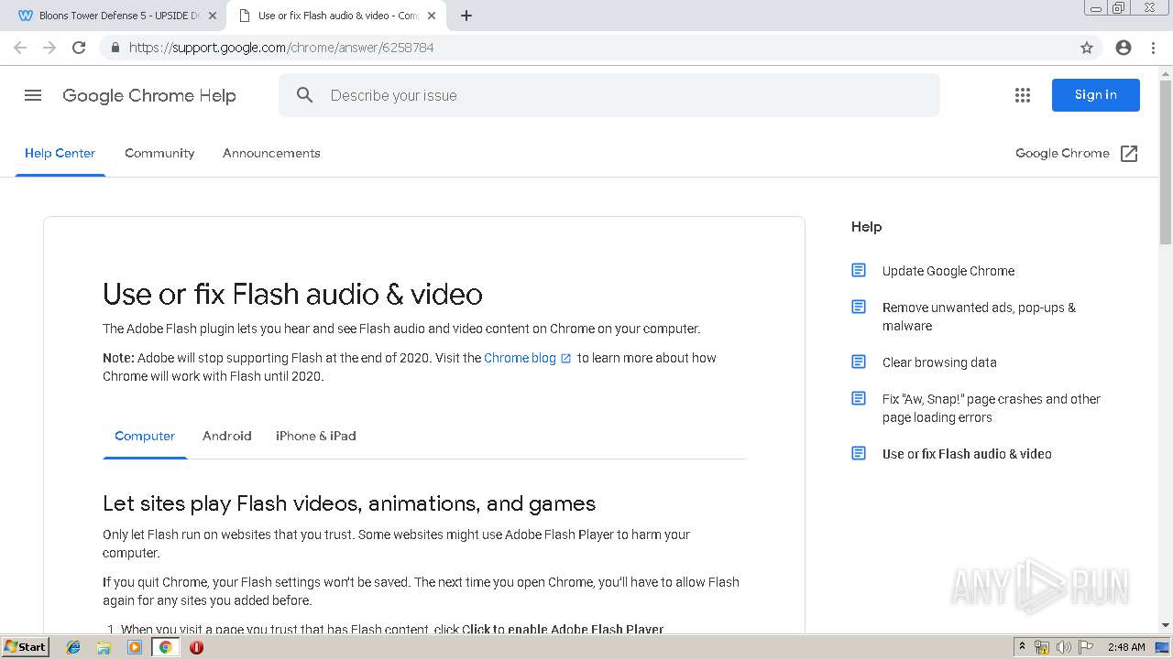Close the Use or fix Flash tab
This screenshot has height=659, width=1173.
(432, 16)
